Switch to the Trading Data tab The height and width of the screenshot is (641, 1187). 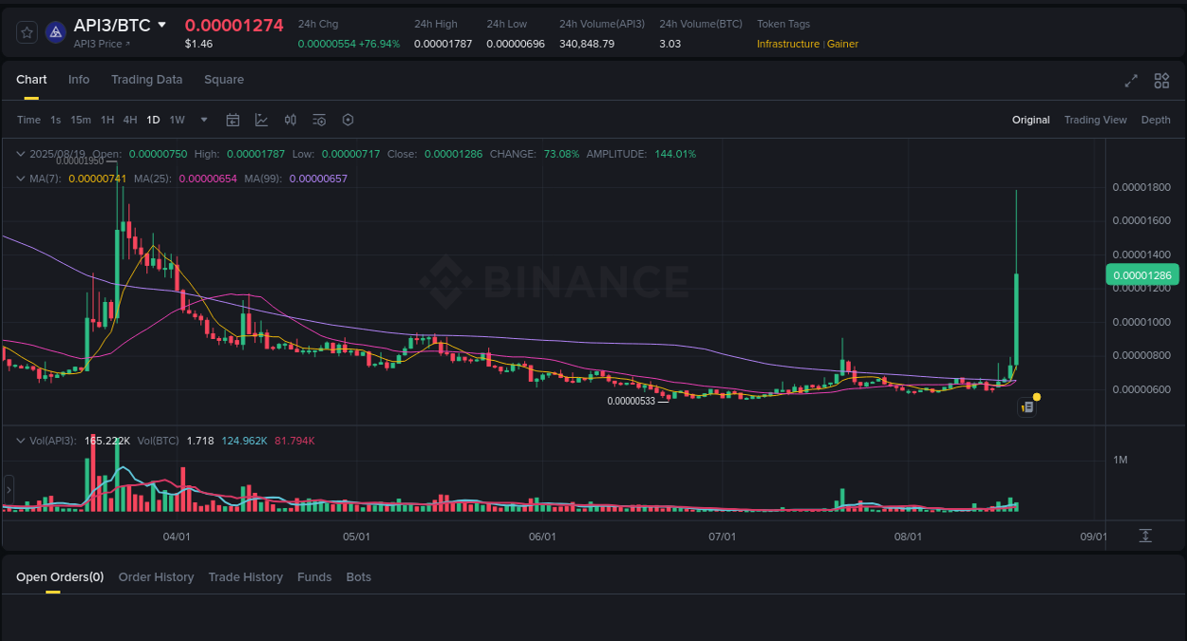146,80
